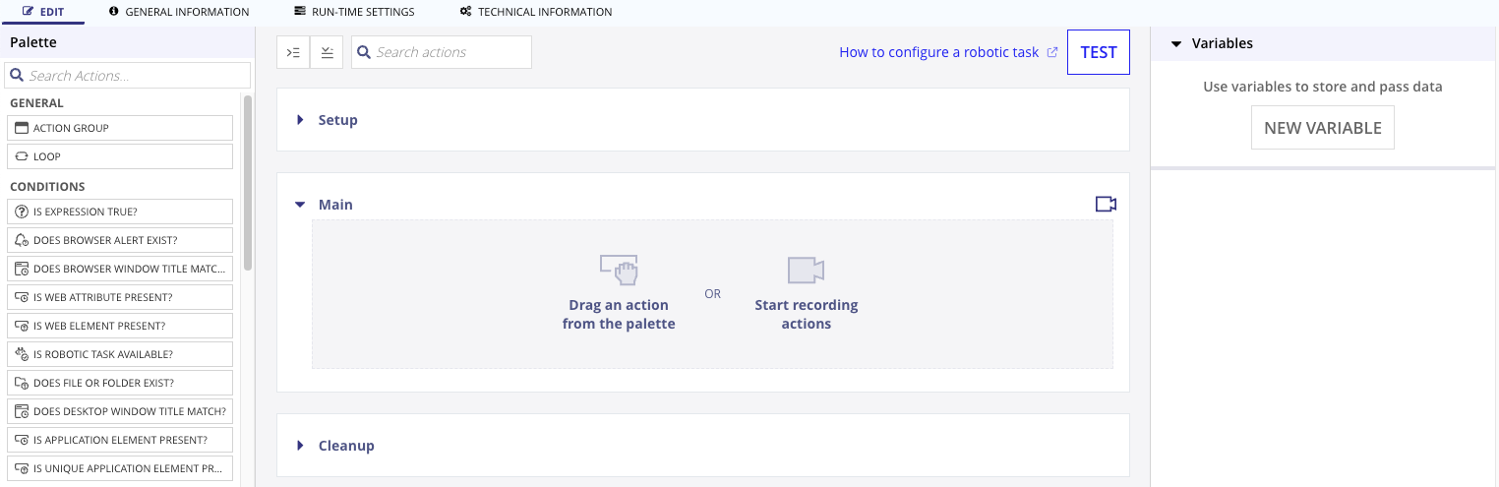Click the Drag an action from the palette text
The height and width of the screenshot is (487, 1499).
619,315
